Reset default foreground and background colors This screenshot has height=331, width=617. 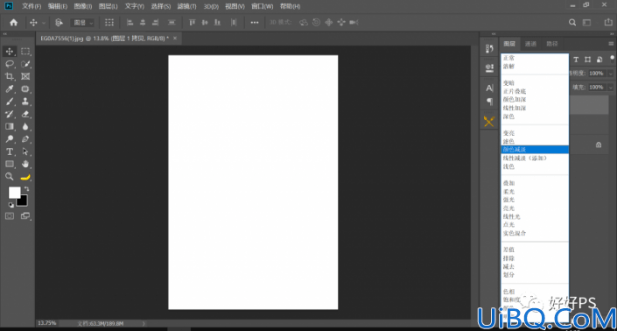11,205
